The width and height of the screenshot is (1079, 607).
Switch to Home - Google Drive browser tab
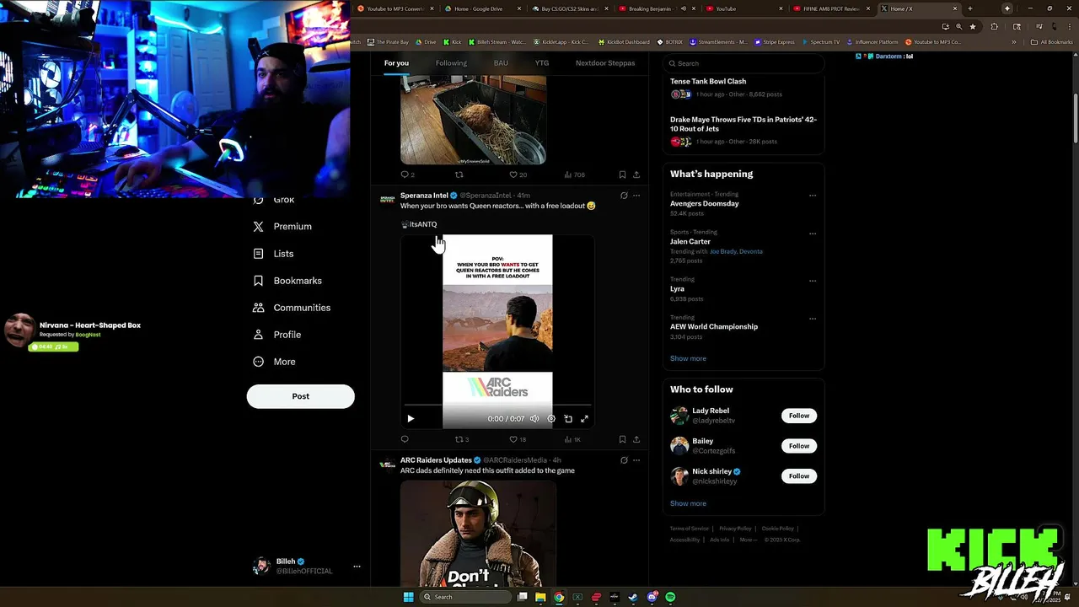point(480,8)
